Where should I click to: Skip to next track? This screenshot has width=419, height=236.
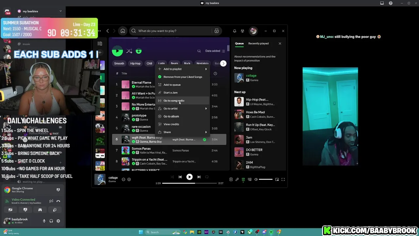199,177
